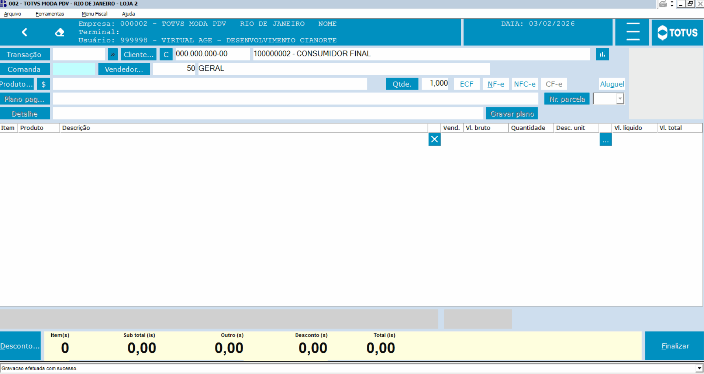Click the Comanda button
This screenshot has height=374, width=704.
pos(25,69)
